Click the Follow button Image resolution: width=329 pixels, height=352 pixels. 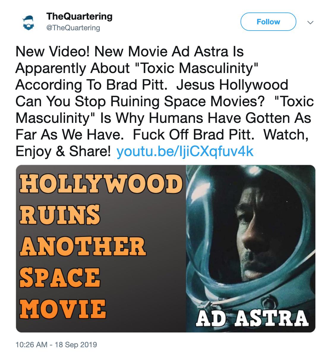click(268, 22)
